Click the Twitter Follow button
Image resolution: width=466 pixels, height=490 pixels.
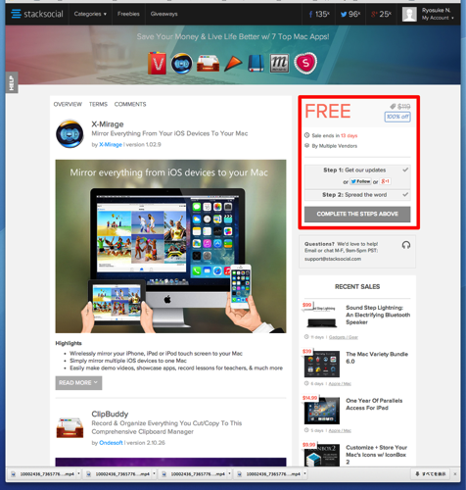[360, 181]
